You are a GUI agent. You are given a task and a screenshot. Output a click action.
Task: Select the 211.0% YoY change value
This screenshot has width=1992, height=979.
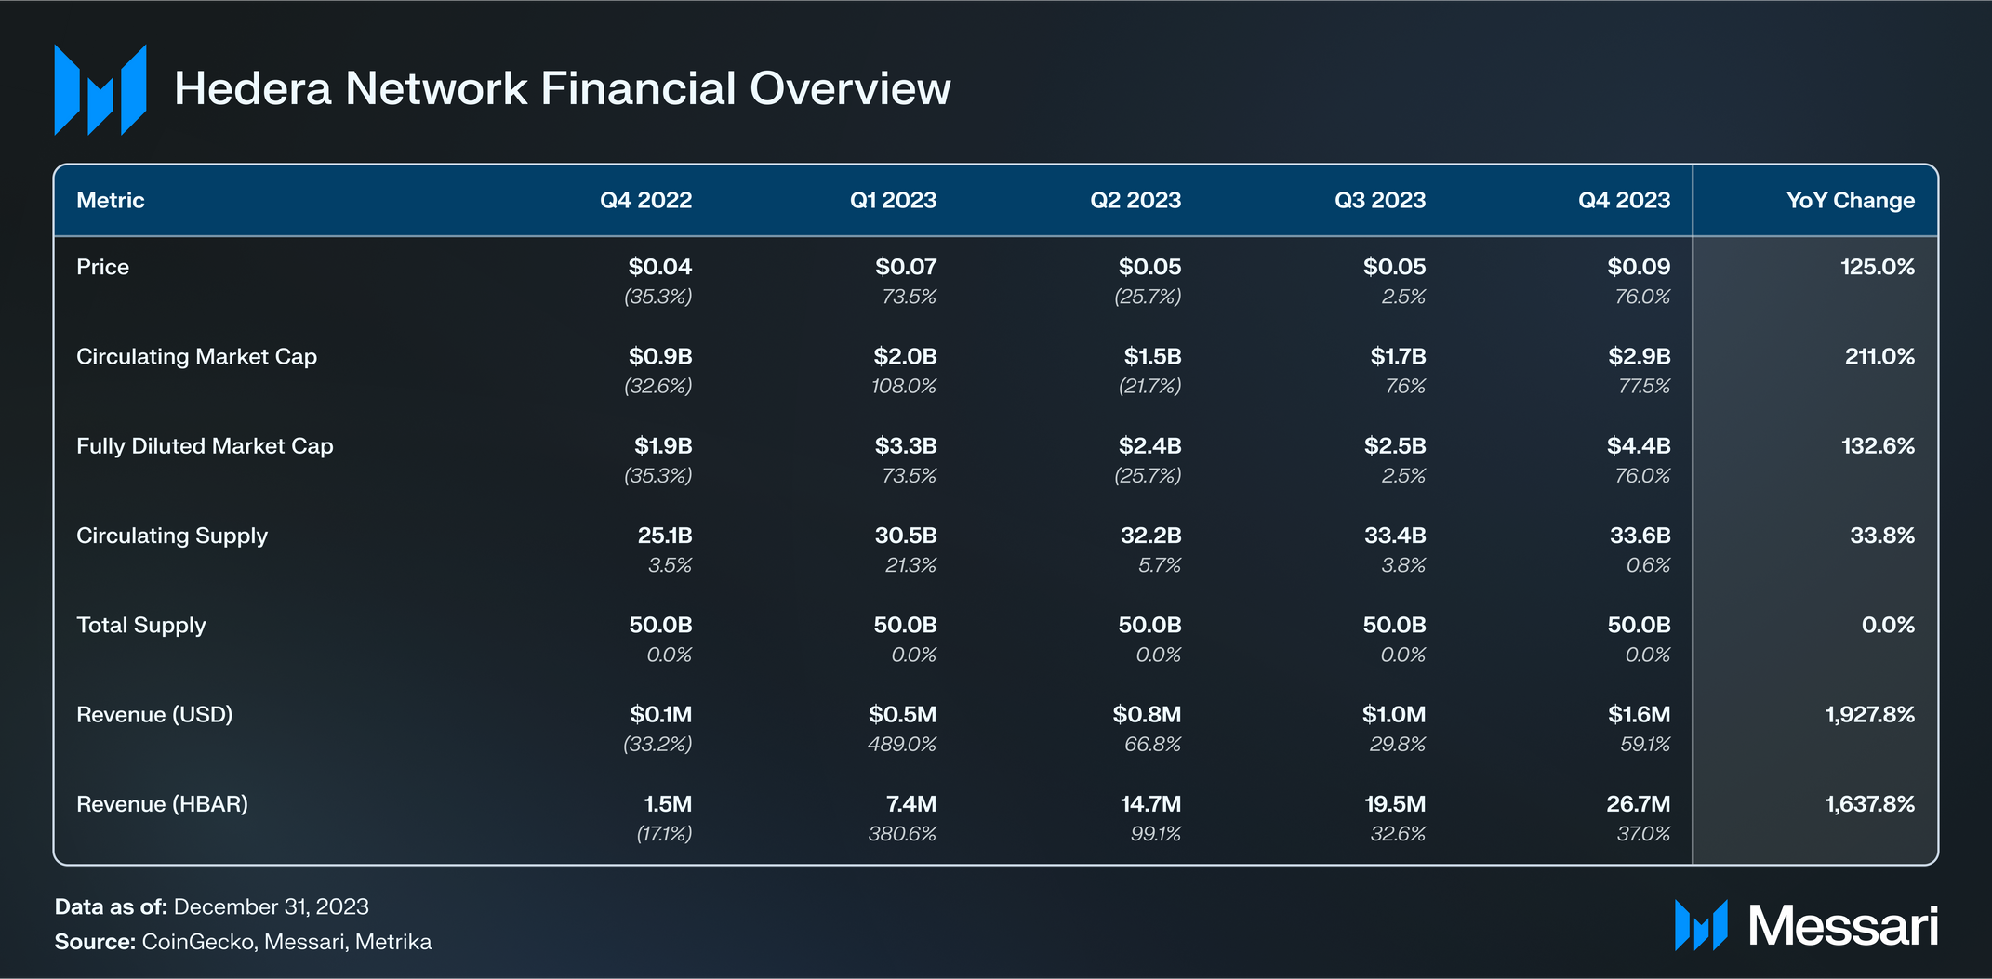tap(1879, 356)
